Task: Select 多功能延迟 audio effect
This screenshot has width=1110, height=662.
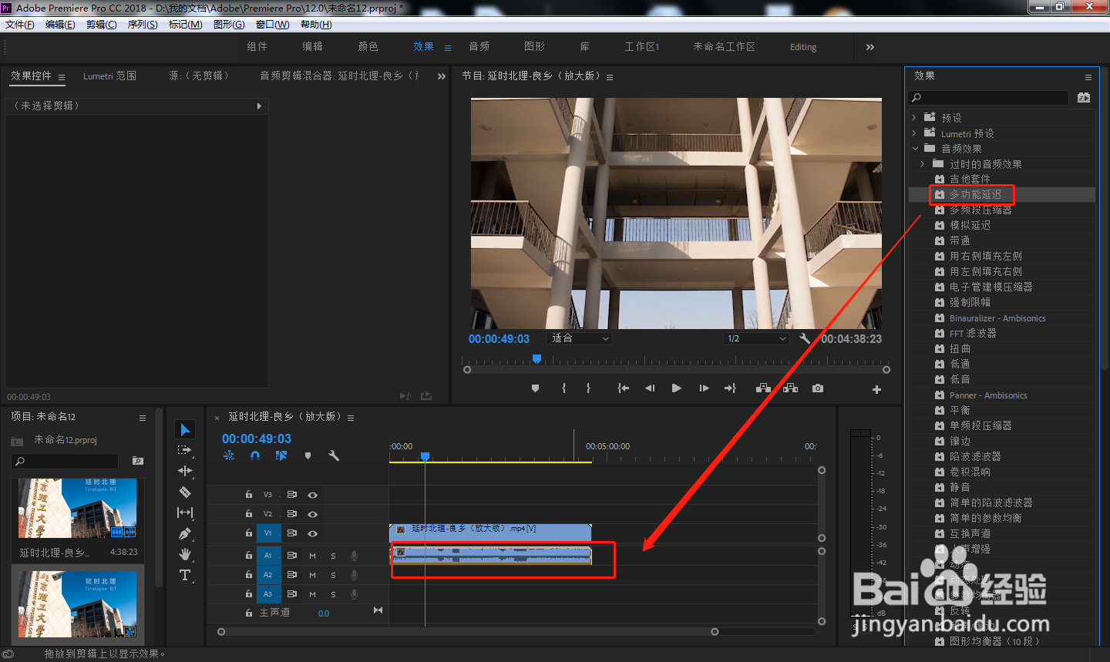Action: point(975,194)
